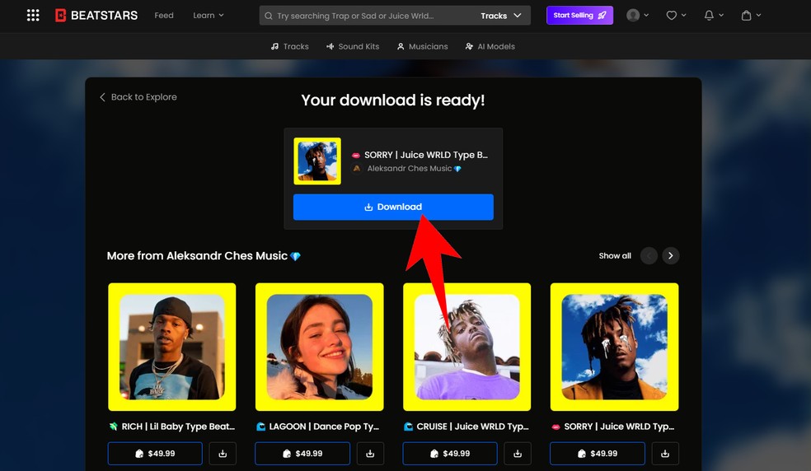Buy SORRY beat for $49.99
811x471 pixels.
click(598, 454)
